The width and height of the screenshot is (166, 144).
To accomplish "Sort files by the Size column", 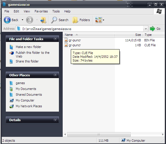I will tap(128, 35).
